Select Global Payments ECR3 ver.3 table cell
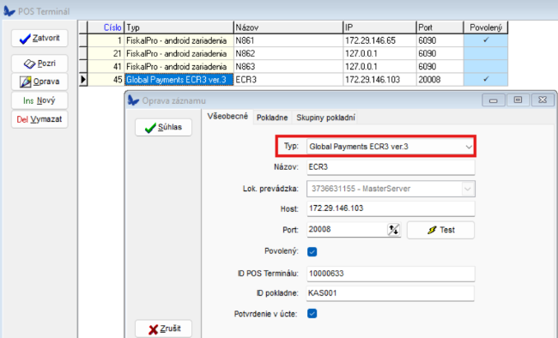The image size is (558, 338). click(x=179, y=79)
